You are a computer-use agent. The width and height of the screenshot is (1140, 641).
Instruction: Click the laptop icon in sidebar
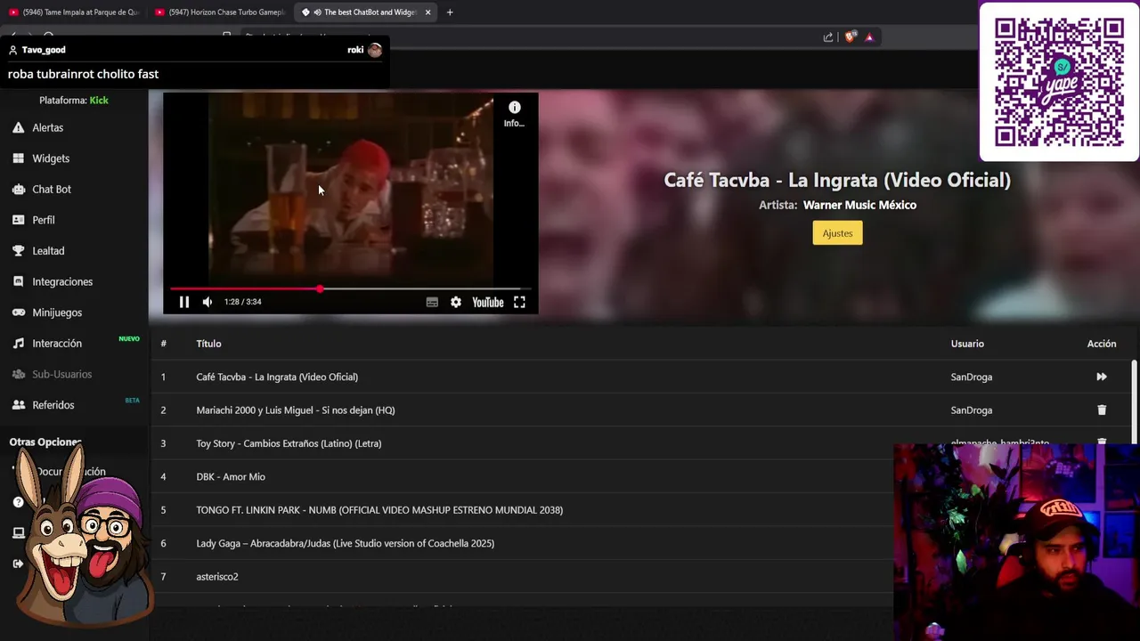[x=18, y=533]
